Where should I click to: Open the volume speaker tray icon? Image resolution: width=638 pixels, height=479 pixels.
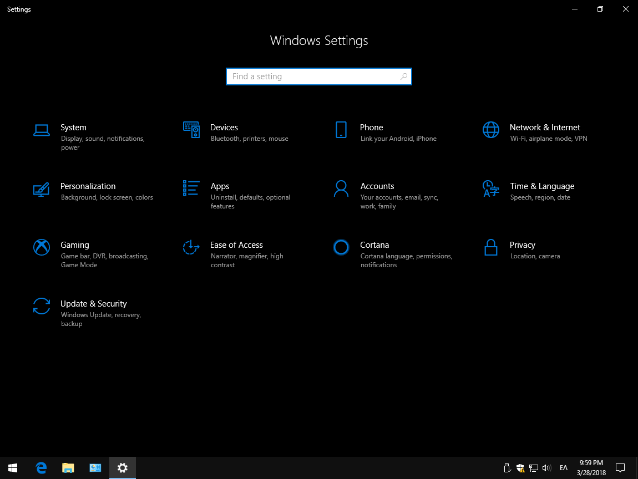point(547,468)
